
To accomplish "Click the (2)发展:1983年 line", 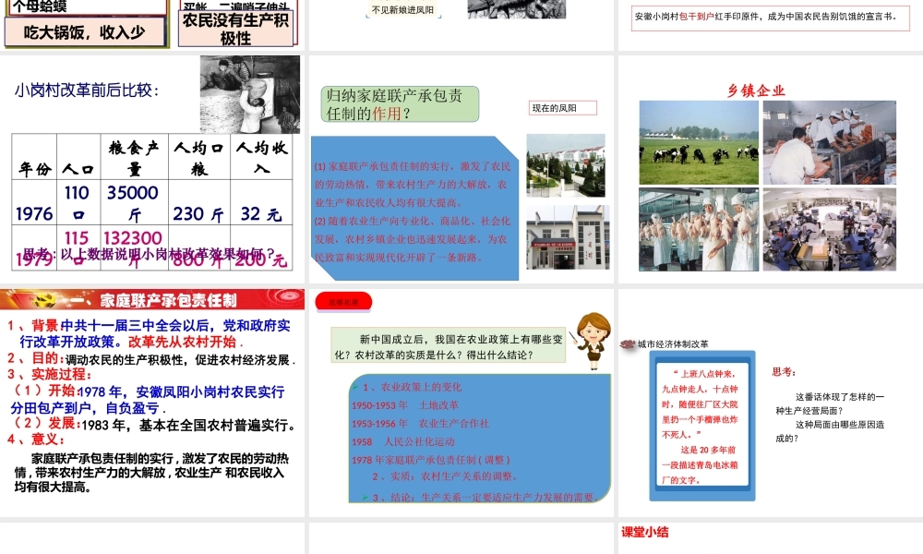I will (x=153, y=424).
